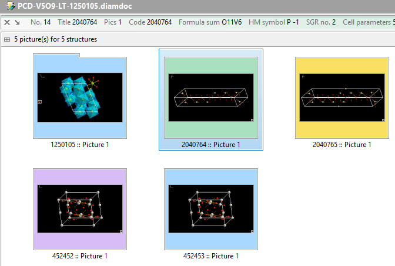Open the 1250105 polyhedra structure thumbnail
This screenshot has height=266, width=395.
(x=79, y=97)
